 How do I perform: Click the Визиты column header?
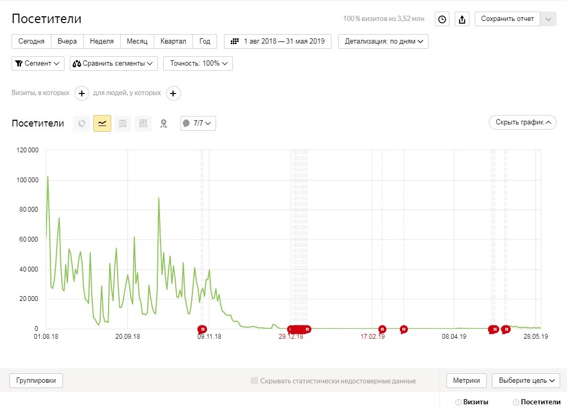tap(476, 402)
